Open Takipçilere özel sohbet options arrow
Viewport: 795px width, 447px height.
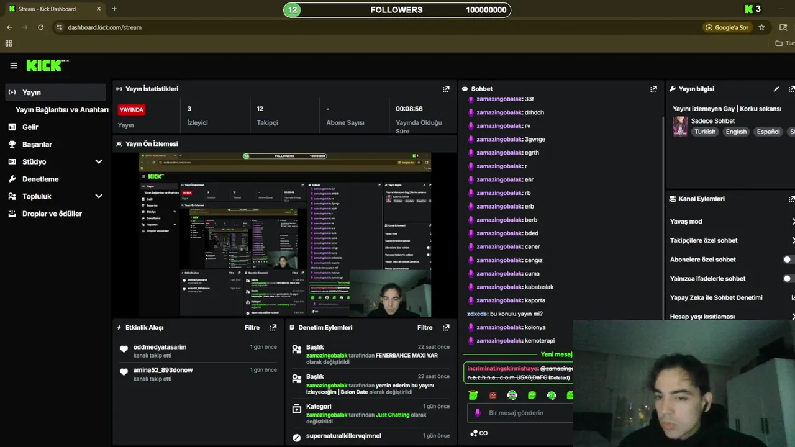793,240
